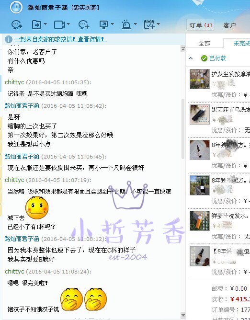
Task: Click the alarm reminder icon
Action: click(x=126, y=25)
